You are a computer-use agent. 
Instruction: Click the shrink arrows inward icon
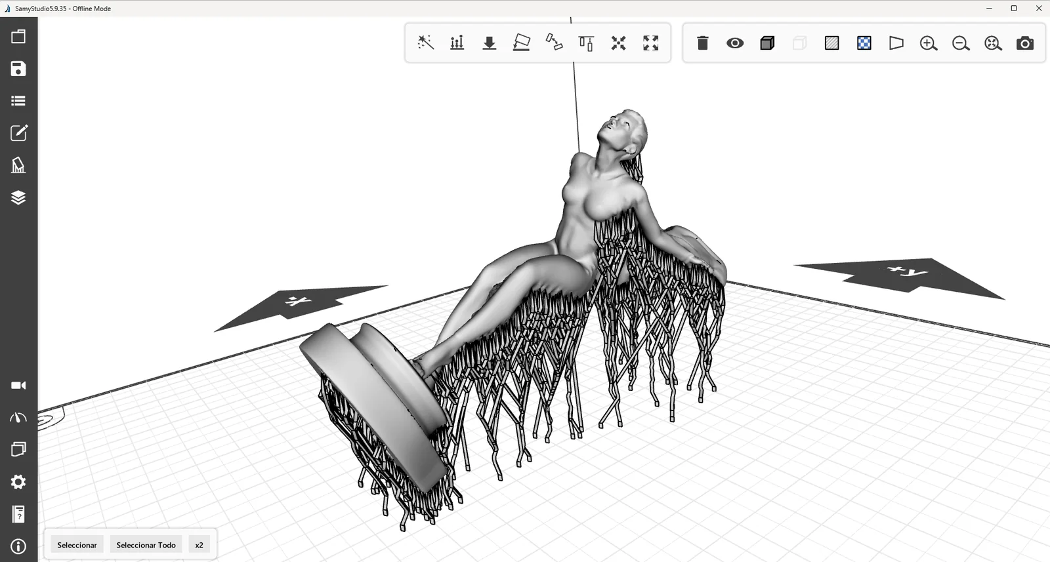pyautogui.click(x=618, y=43)
